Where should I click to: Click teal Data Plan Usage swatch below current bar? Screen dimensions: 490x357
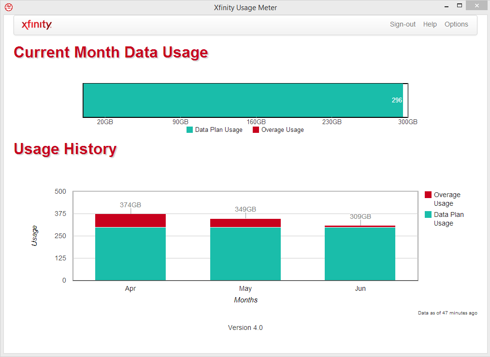[x=189, y=130]
